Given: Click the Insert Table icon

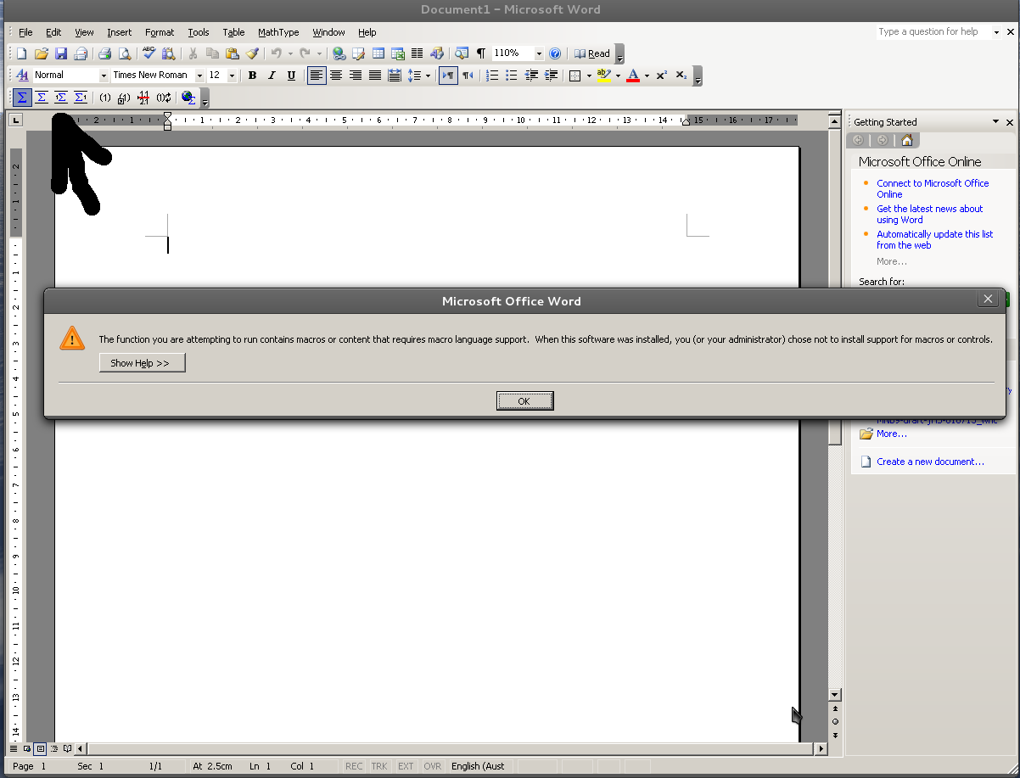Looking at the screenshot, I should [x=378, y=53].
